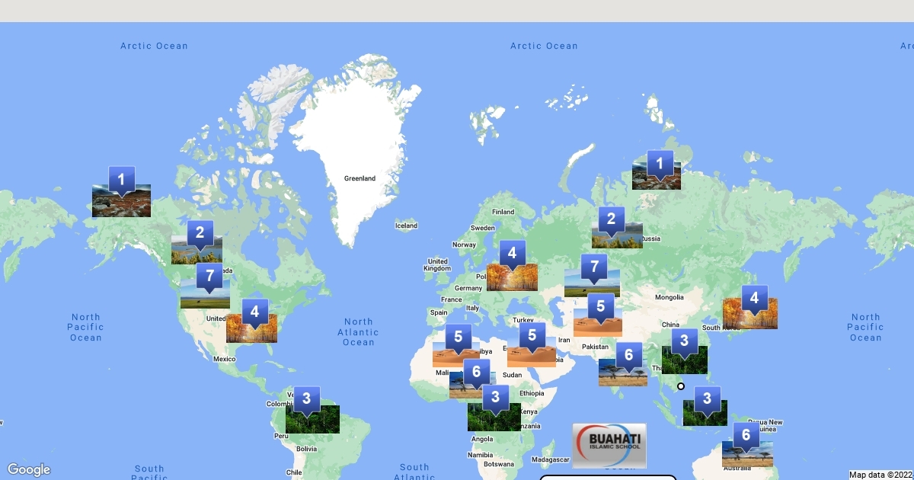914x480 pixels.
Task: Click marker 5 above Mali
Action: click(x=459, y=338)
